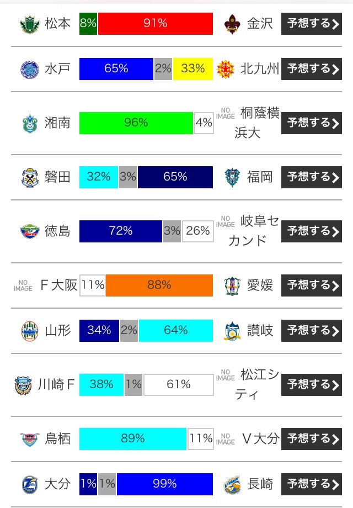353x508 pixels.
Task: Click 予想する for Mito vs Kitakyushu
Action: (x=311, y=69)
